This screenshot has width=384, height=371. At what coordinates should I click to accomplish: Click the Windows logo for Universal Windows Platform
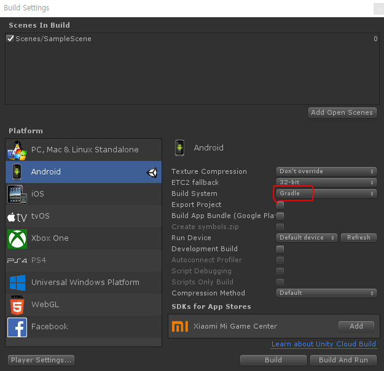17,283
